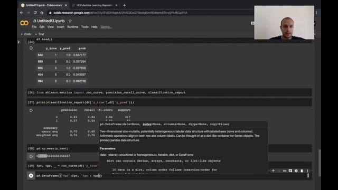Click the webcam video thumbnail
The image size is (338, 190).
[284, 22]
